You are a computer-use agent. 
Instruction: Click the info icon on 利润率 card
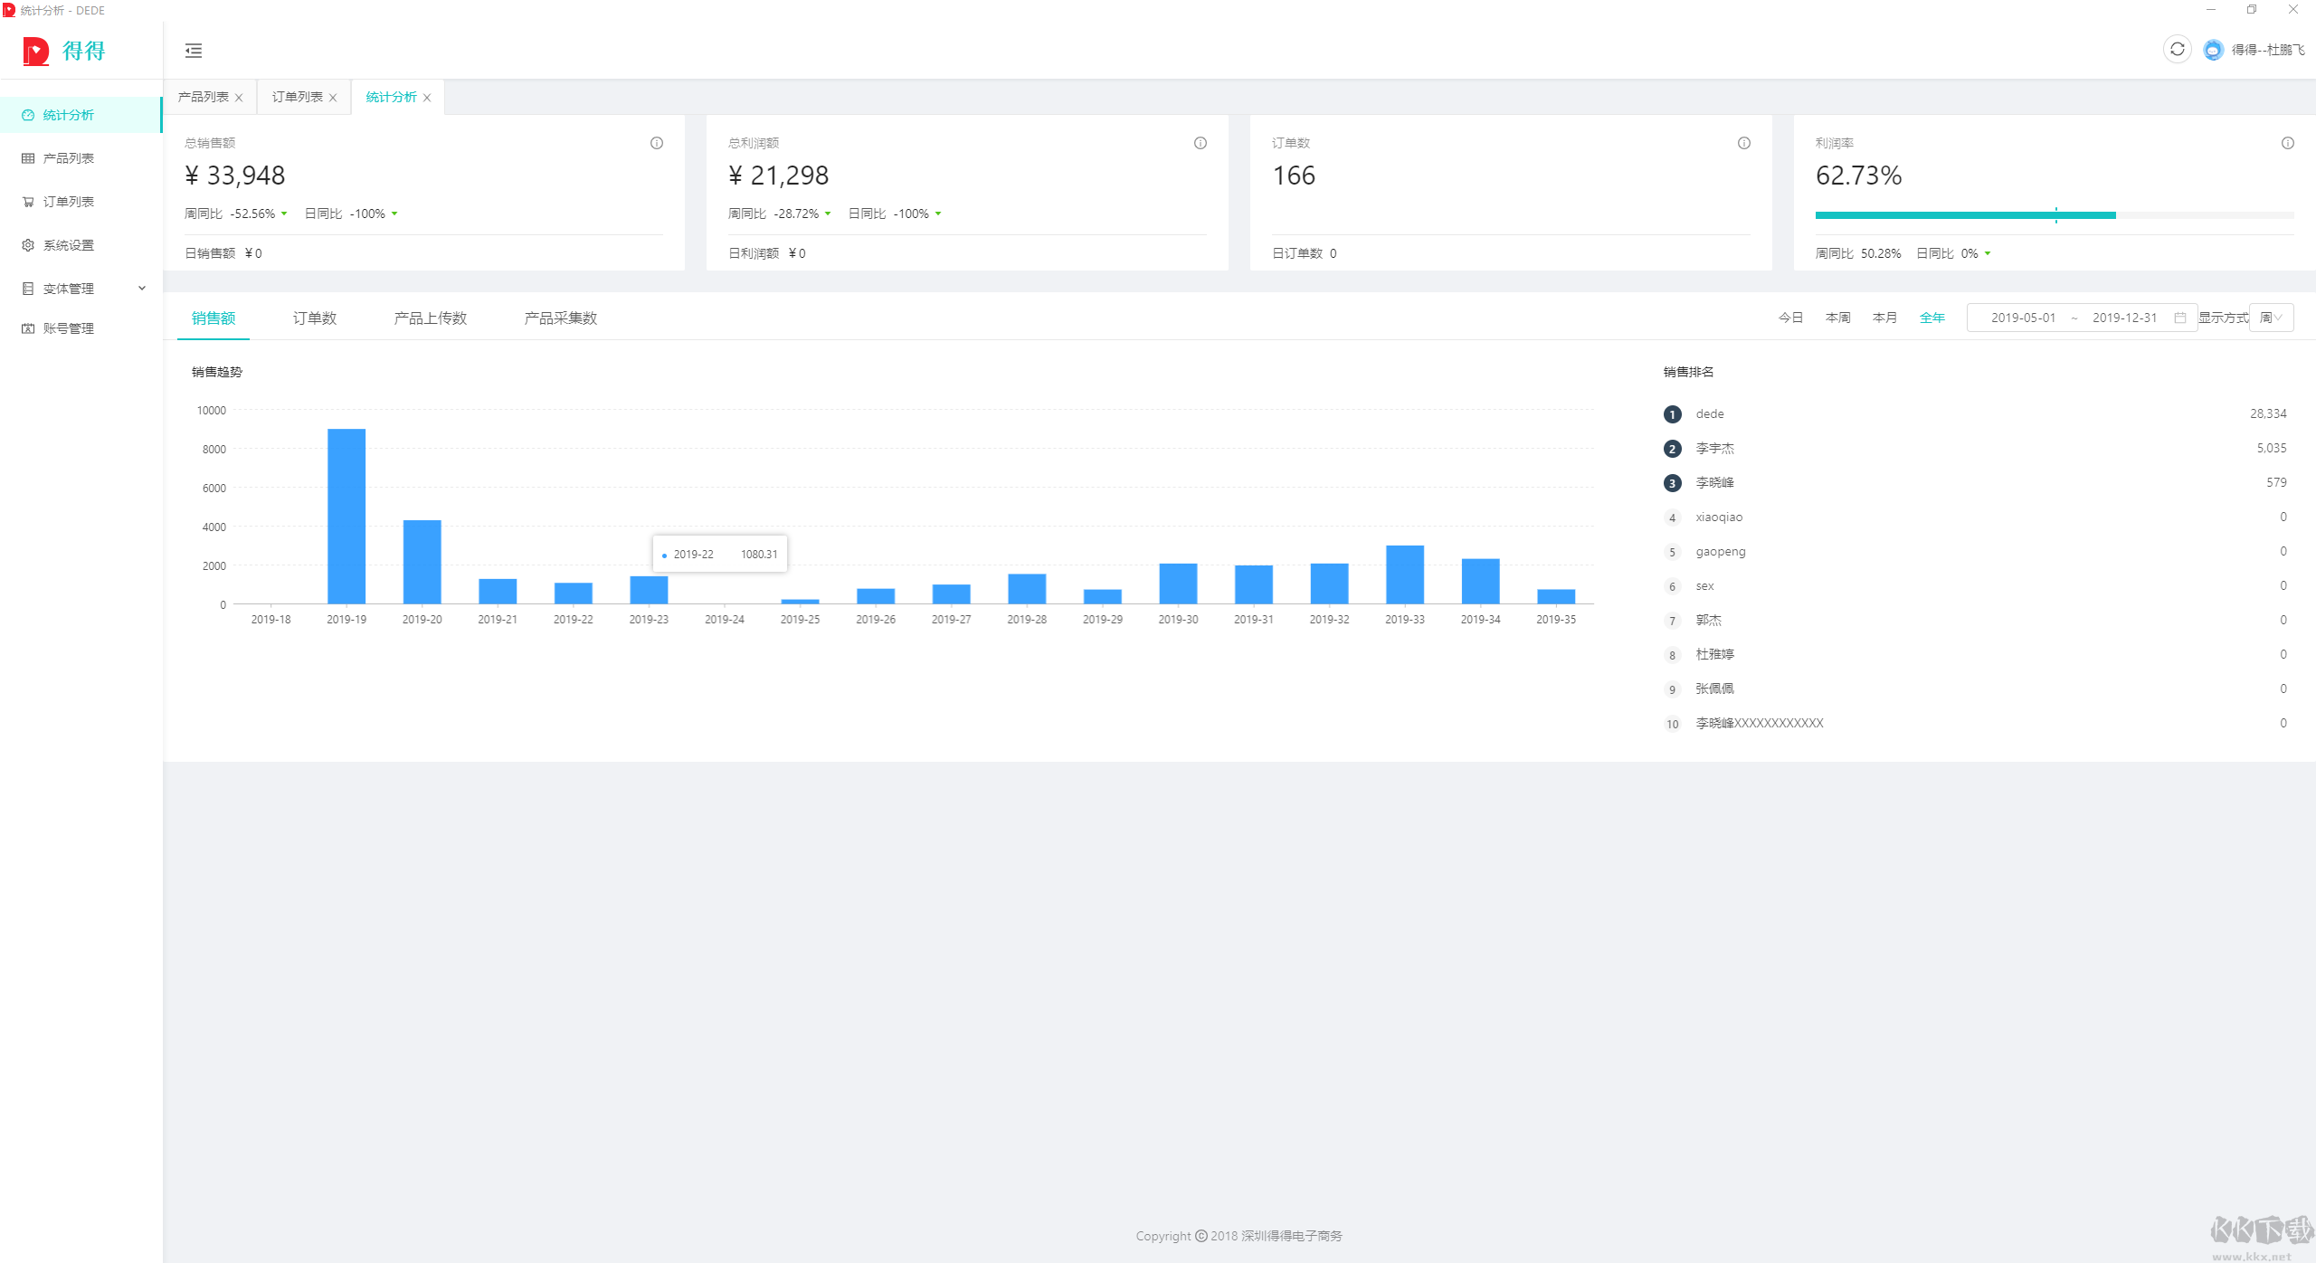2288,143
